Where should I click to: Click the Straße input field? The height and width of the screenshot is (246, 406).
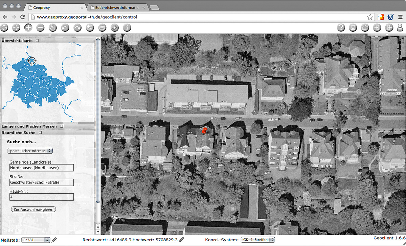42,182
